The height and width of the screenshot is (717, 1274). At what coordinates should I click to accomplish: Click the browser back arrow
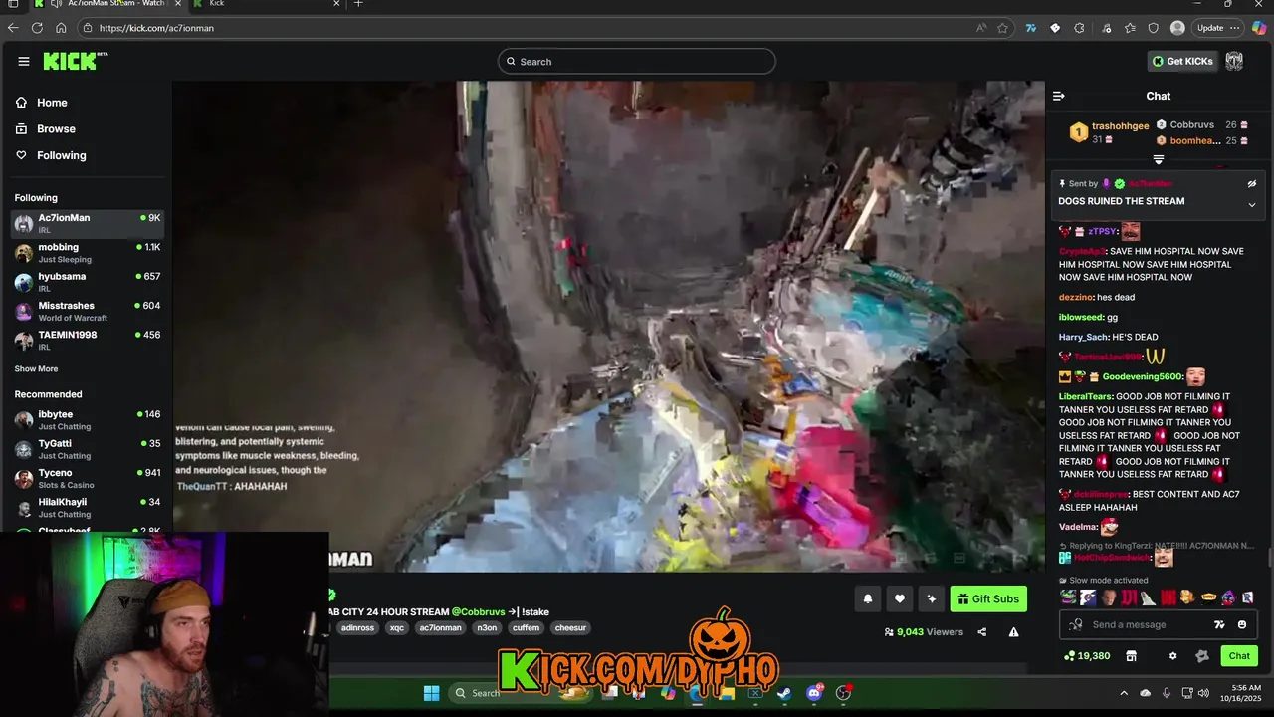13,28
